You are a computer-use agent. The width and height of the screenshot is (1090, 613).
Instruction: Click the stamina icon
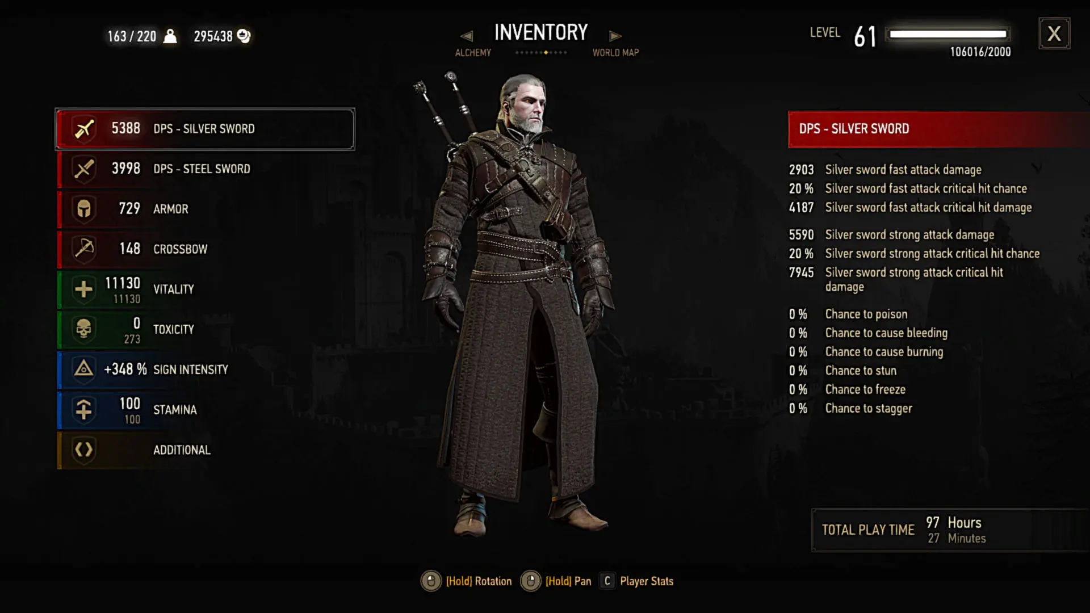(84, 410)
